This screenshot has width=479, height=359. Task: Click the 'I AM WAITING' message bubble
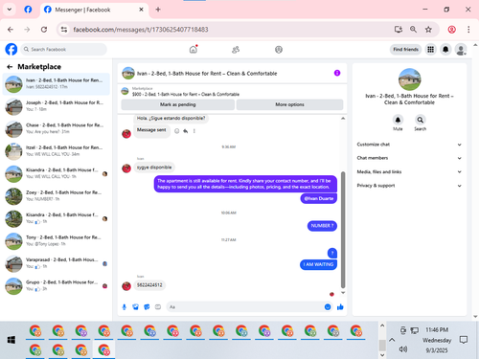[318, 264]
